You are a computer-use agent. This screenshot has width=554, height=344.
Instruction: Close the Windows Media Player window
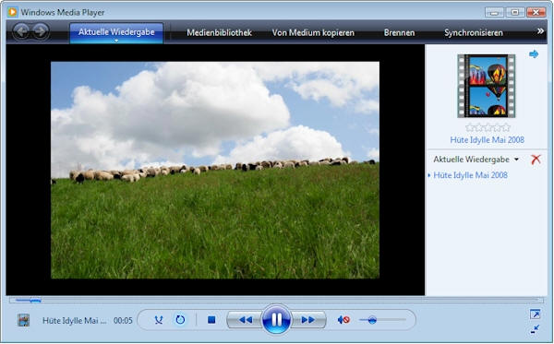pos(536,12)
